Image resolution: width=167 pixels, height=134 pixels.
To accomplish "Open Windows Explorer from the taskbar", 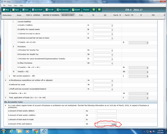I will click(x=20, y=131).
